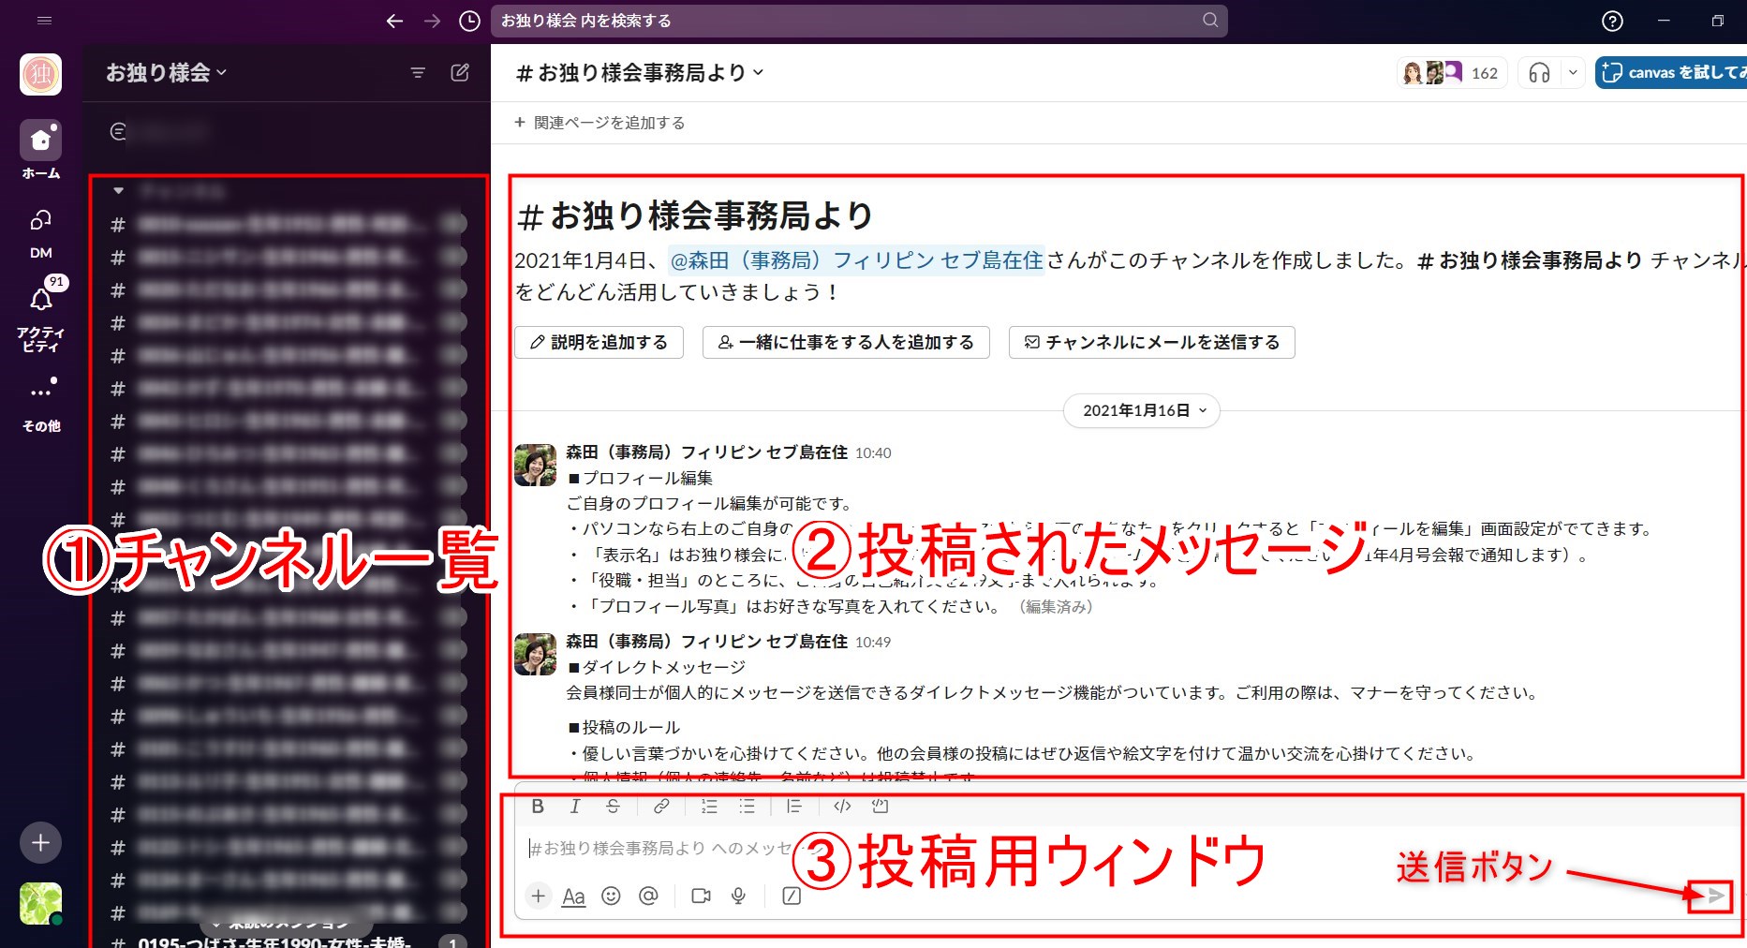This screenshot has width=1747, height=948.
Task: Open huddle options dropdown arrow
Action: pos(1573,73)
